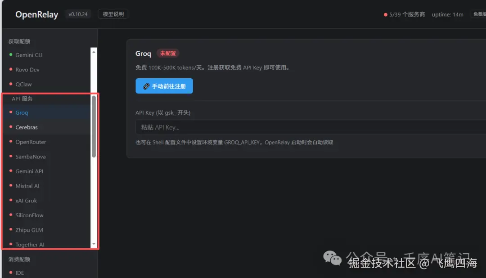The image size is (486, 278).
Task: Click the OpenRelay logo
Action: coord(36,14)
